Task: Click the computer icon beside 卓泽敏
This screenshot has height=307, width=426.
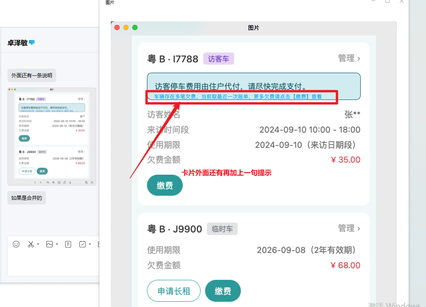Action: click(32, 42)
